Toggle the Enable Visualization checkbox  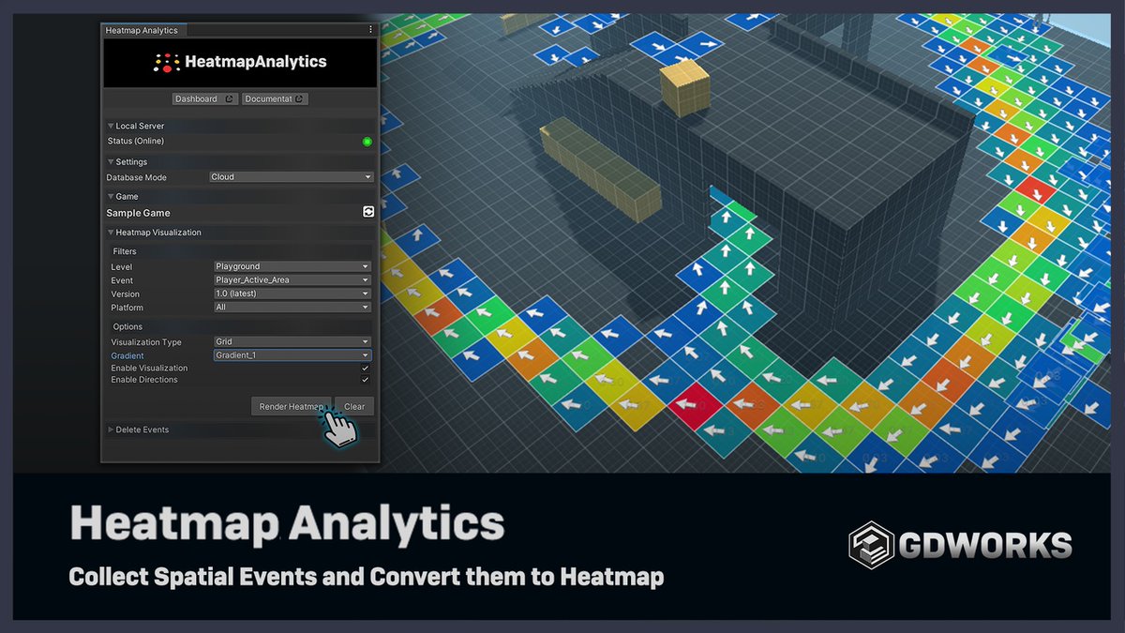click(x=366, y=369)
